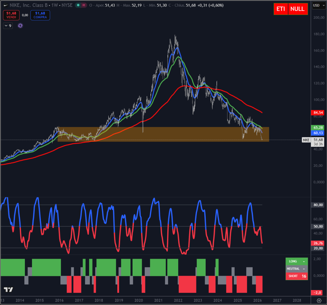Click the TradingView watermark logo

[x=8, y=290]
